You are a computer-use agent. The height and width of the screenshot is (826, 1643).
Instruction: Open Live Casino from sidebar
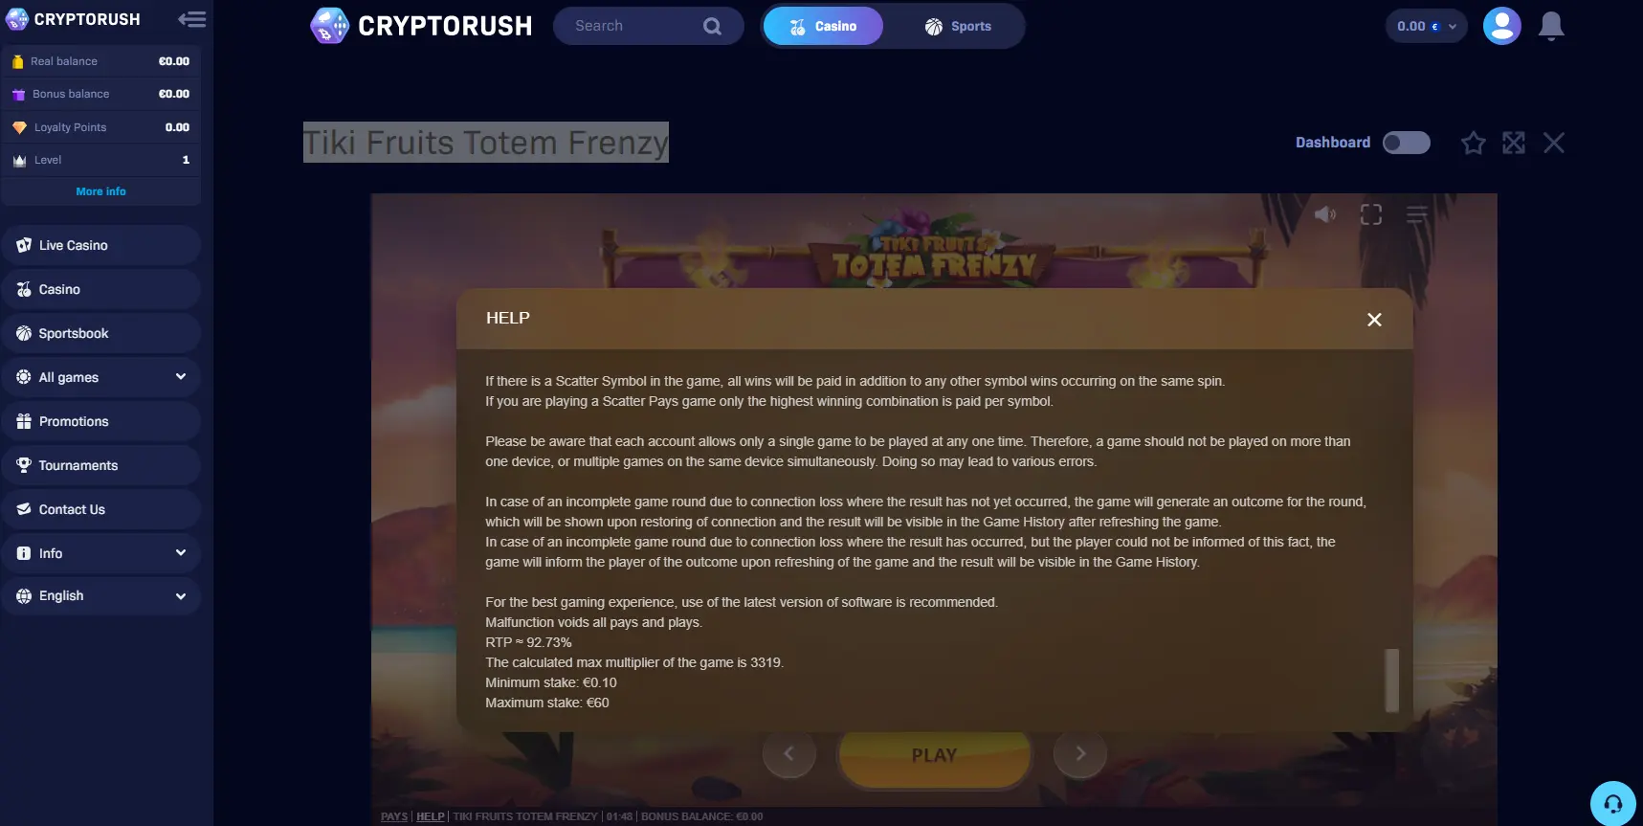pyautogui.click(x=101, y=245)
